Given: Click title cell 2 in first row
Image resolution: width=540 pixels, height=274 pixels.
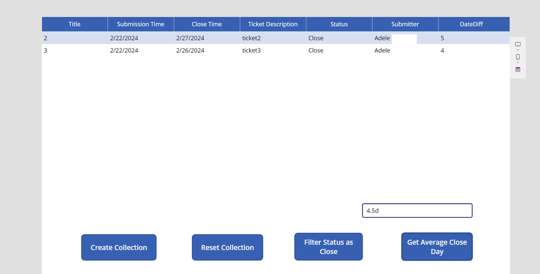Looking at the screenshot, I should point(45,38).
